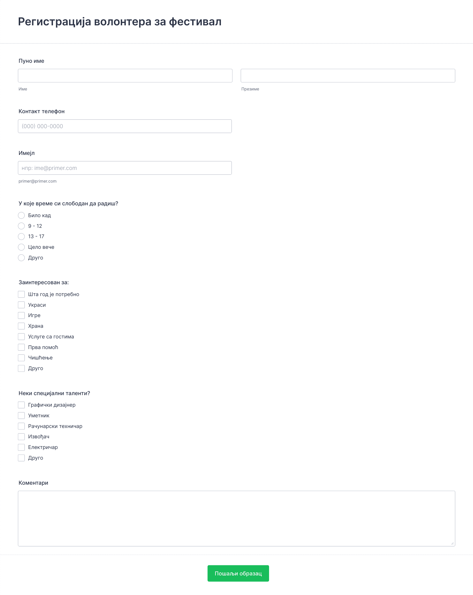Check the Чишћење checkbox
The image size is (473, 595).
[x=21, y=358]
